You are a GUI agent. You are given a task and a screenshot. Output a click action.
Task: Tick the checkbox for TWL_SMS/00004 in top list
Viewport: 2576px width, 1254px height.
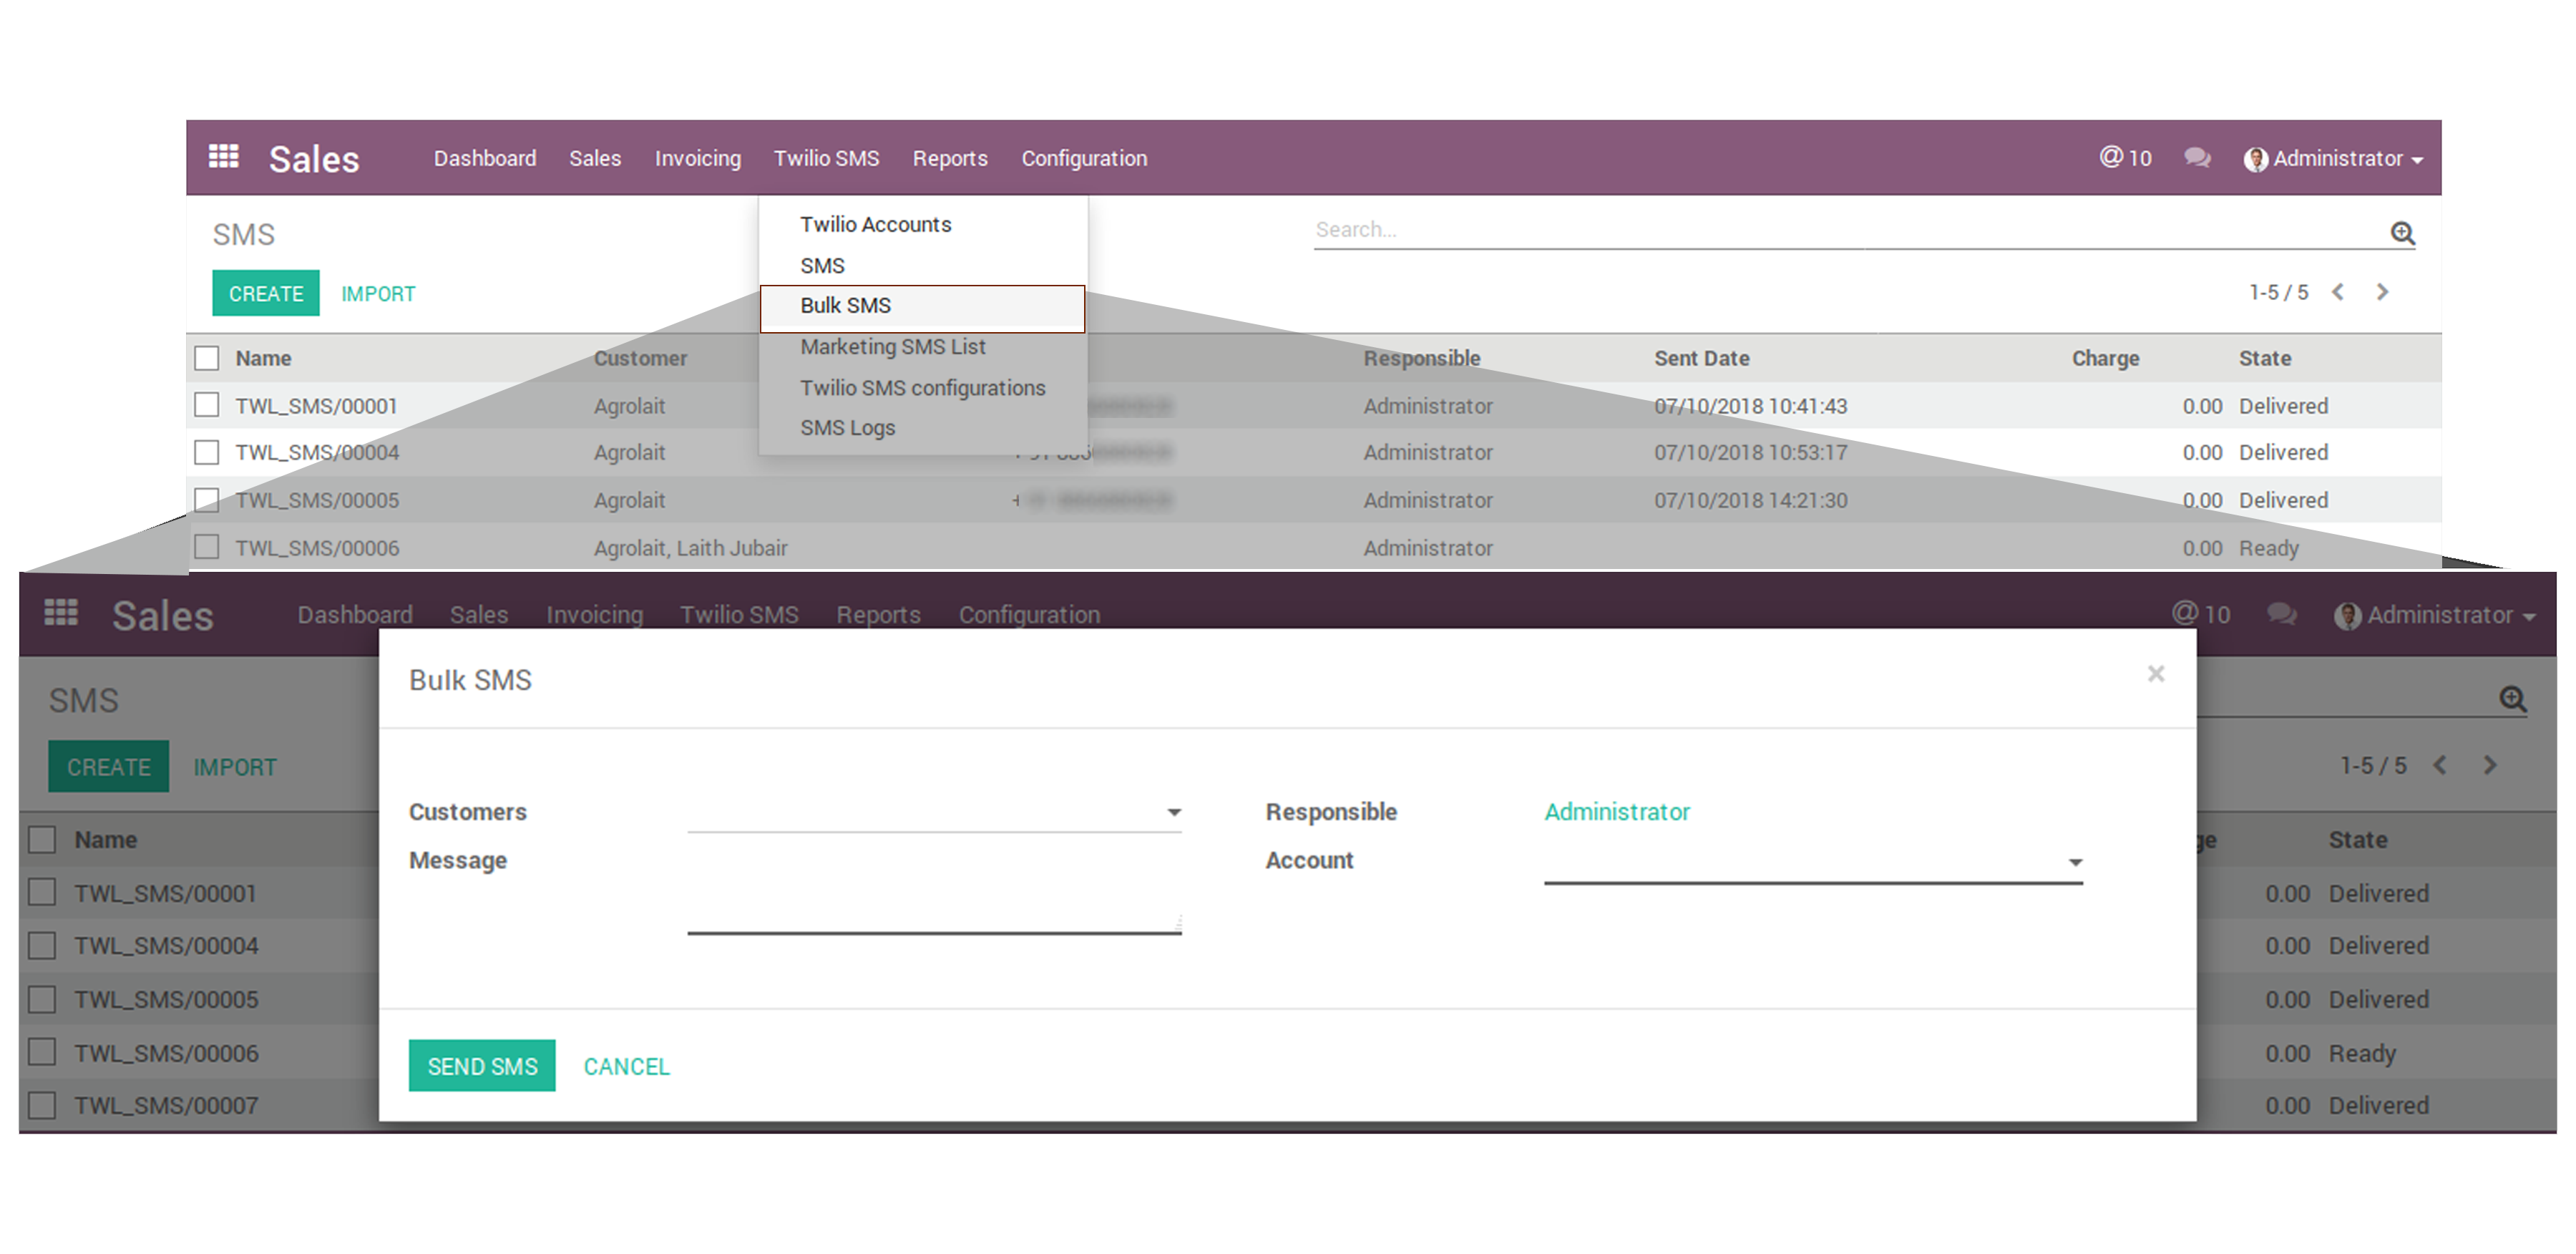click(207, 452)
